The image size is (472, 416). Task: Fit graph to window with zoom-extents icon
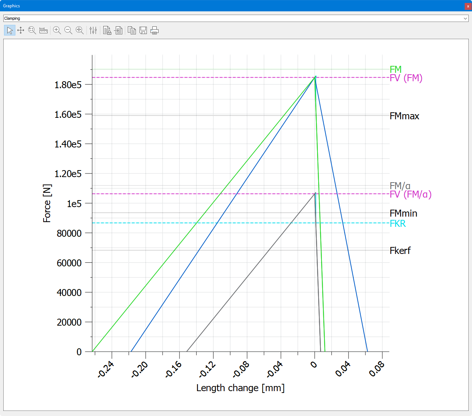coord(79,30)
